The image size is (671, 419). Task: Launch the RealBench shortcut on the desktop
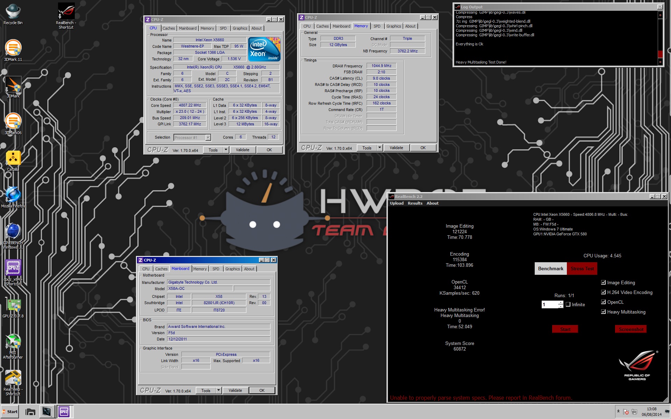[x=66, y=16]
